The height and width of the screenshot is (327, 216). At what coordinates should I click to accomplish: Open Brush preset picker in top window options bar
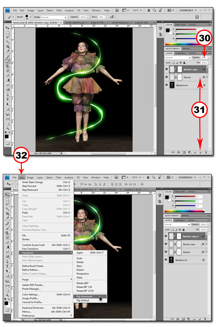28,17
